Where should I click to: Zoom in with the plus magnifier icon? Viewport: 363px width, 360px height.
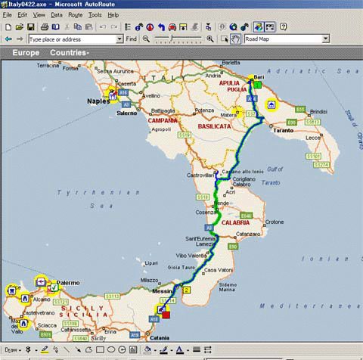[x=210, y=39]
